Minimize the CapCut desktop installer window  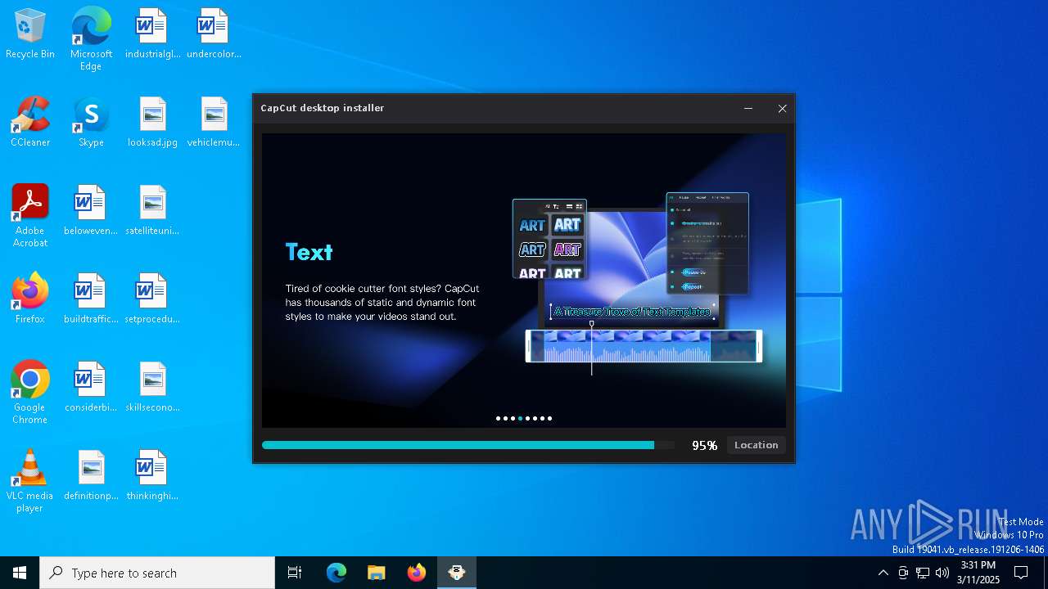coord(748,108)
